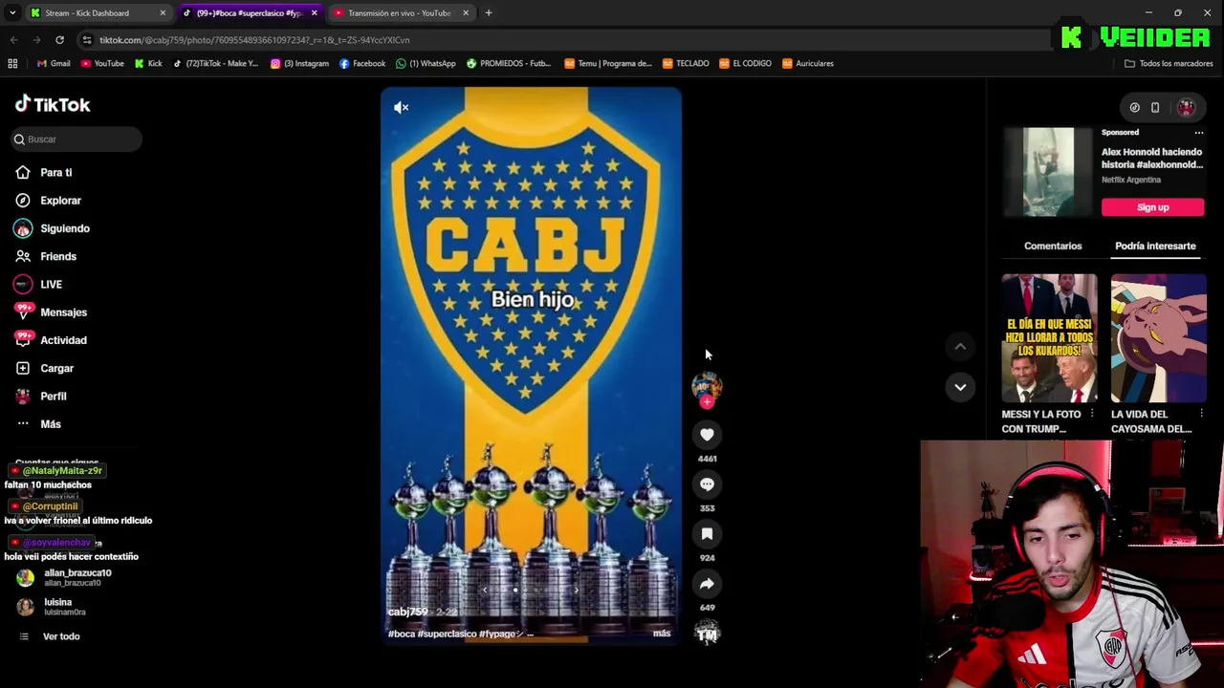
Task: Open the sponsored Alex Honnold thumbnail
Action: tap(1048, 172)
